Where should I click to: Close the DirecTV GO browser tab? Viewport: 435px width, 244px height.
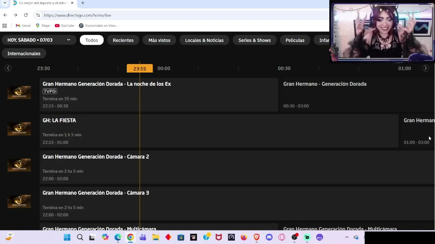click(x=72, y=3)
